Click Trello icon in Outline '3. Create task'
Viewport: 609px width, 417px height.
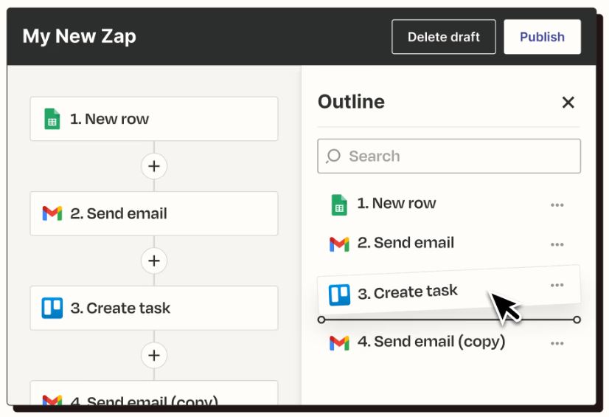339,295
